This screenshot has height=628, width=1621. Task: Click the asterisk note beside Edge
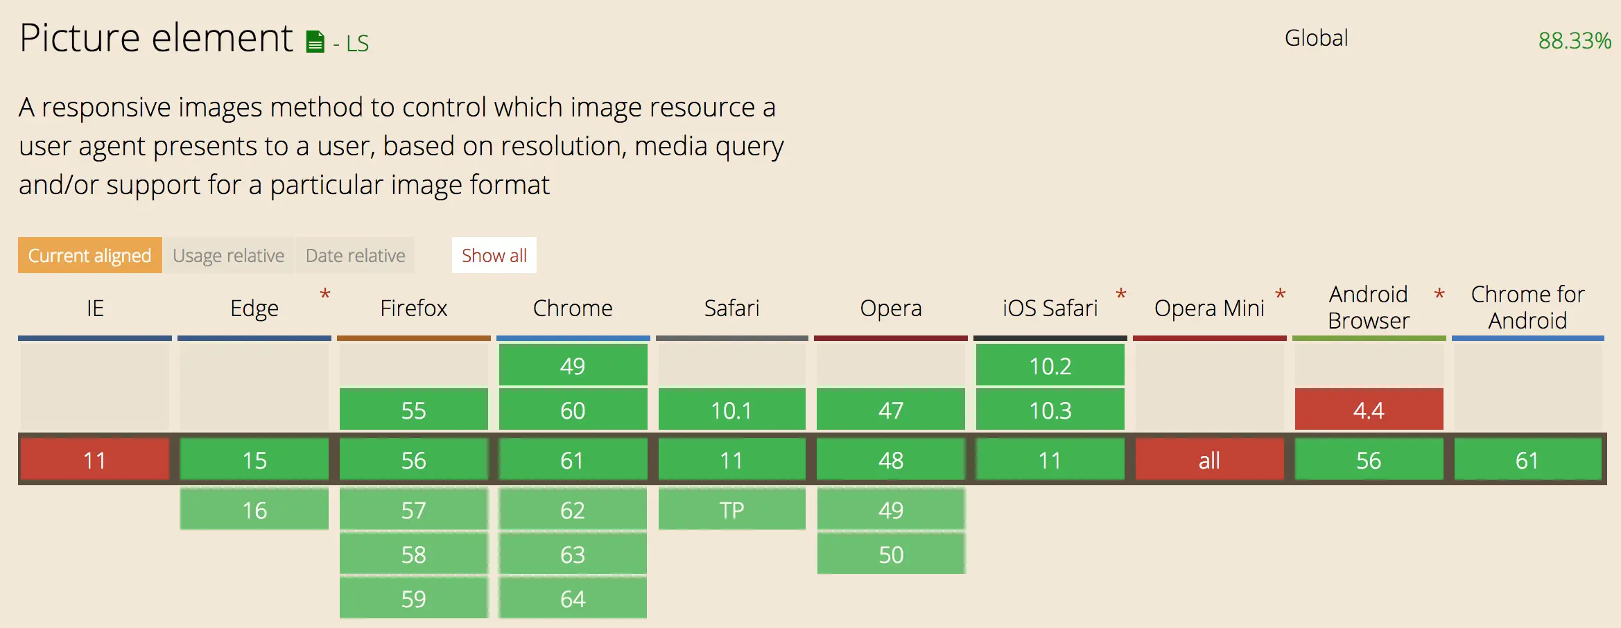click(x=324, y=295)
